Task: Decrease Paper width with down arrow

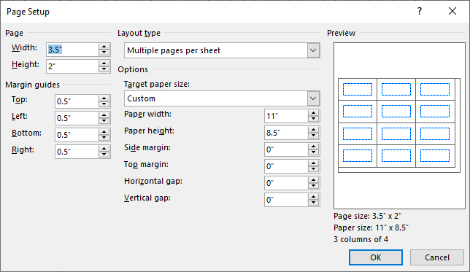Action: [x=313, y=119]
